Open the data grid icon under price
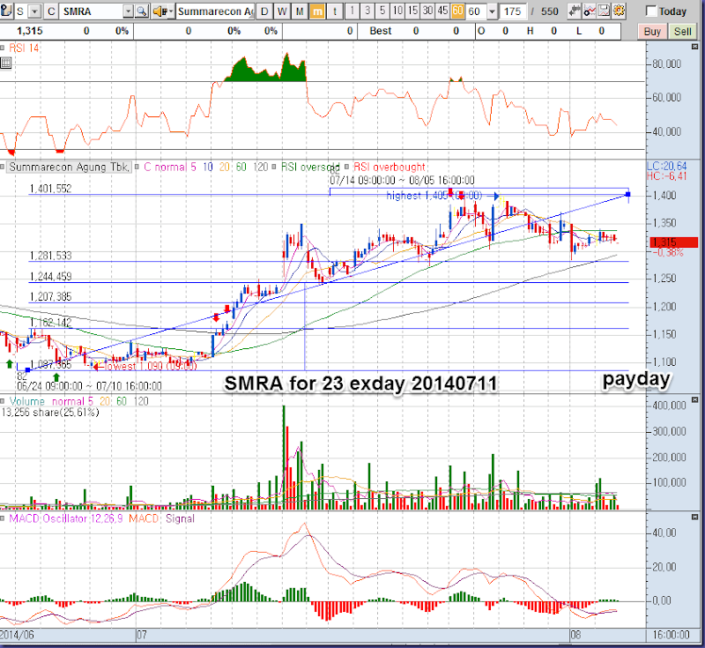The width and height of the screenshot is (705, 648). click(6, 63)
